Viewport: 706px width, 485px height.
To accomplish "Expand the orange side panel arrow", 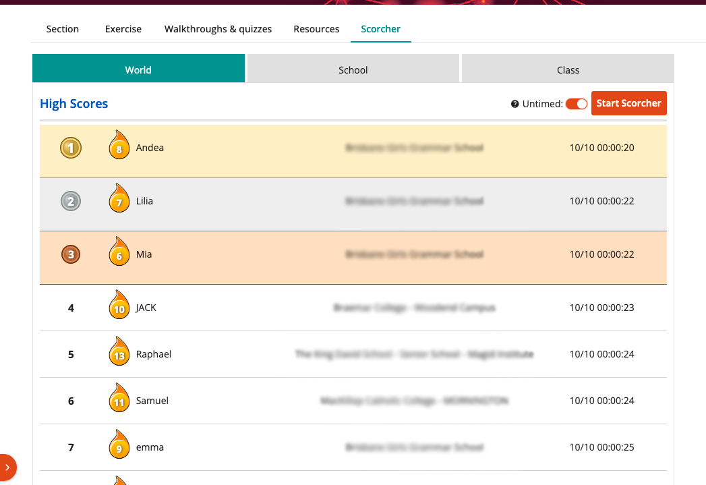I will 7,467.
